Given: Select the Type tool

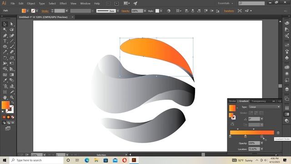Looking at the screenshot, I should click(x=5, y=41).
